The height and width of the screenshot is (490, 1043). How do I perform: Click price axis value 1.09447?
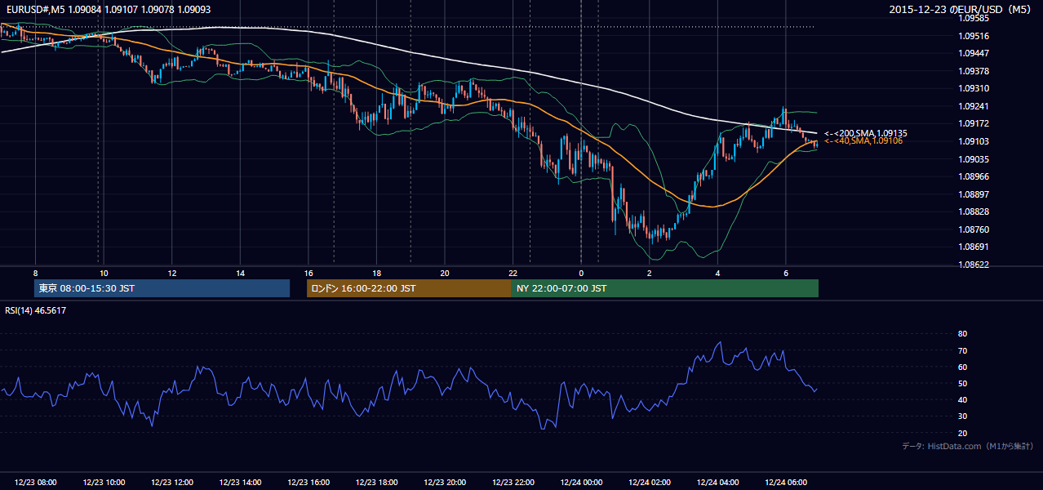974,53
